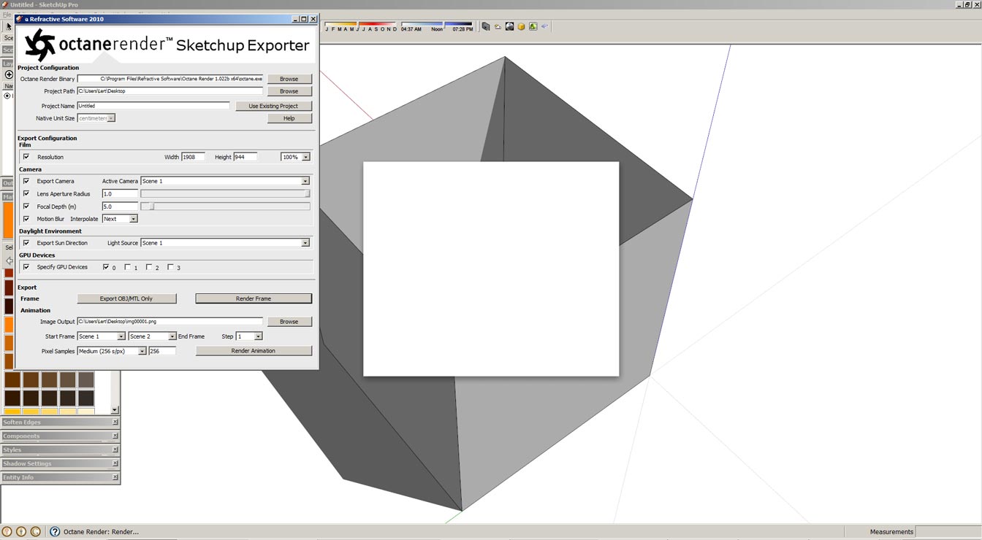Maximize the Octane exporter dialog
The height and width of the screenshot is (540, 982).
pyautogui.click(x=304, y=19)
